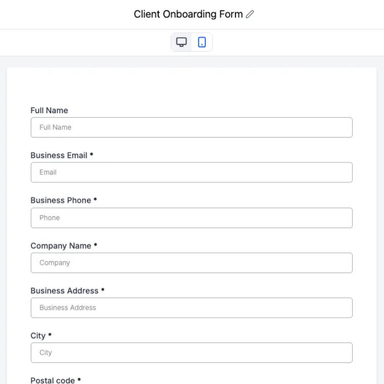Select the City field label

coord(38,336)
